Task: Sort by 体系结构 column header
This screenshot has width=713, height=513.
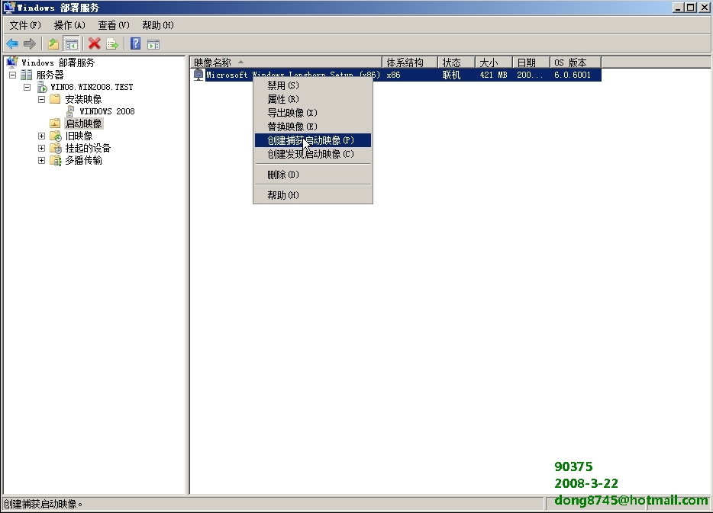Action: 410,63
